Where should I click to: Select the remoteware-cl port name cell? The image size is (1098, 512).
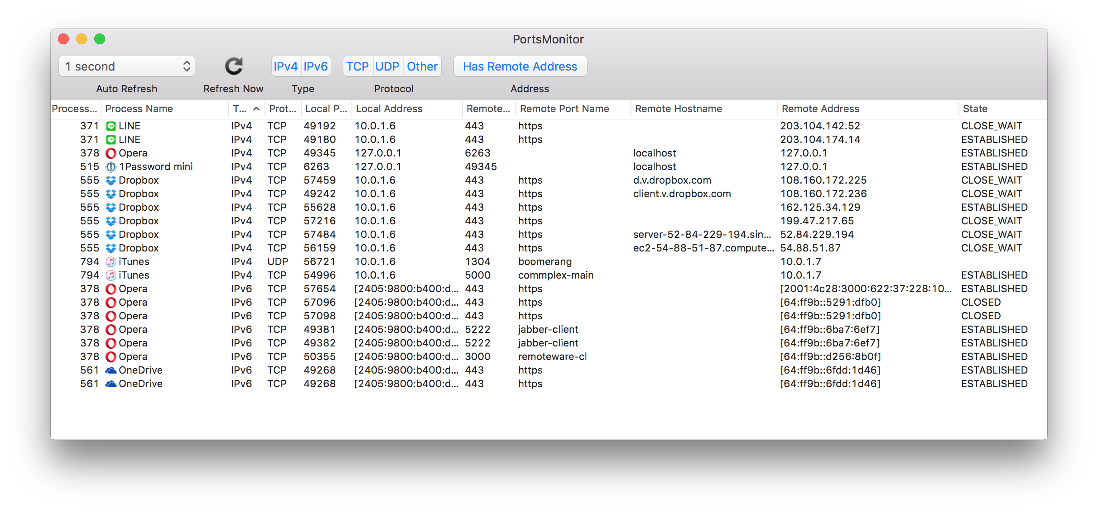[552, 357]
